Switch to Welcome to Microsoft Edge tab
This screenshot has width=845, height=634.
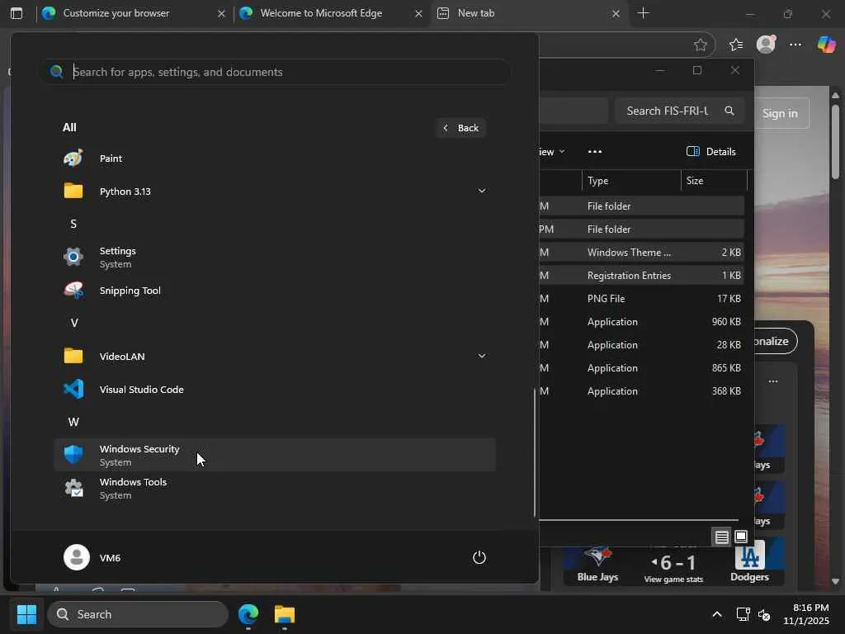[332, 13]
